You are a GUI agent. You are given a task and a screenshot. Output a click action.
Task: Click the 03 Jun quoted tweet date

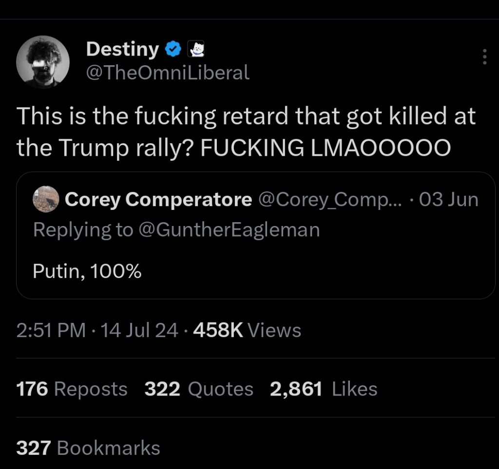449,199
